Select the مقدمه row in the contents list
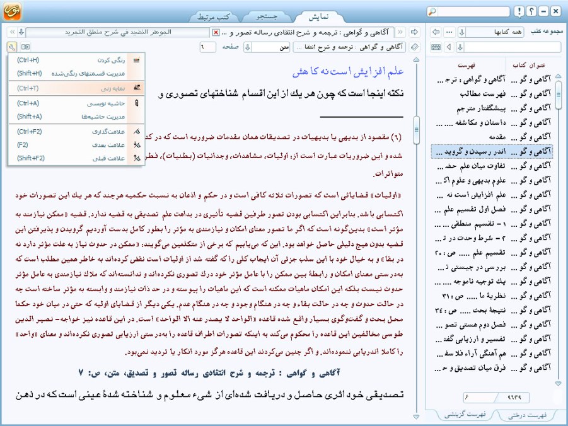568x426 pixels. [492, 137]
